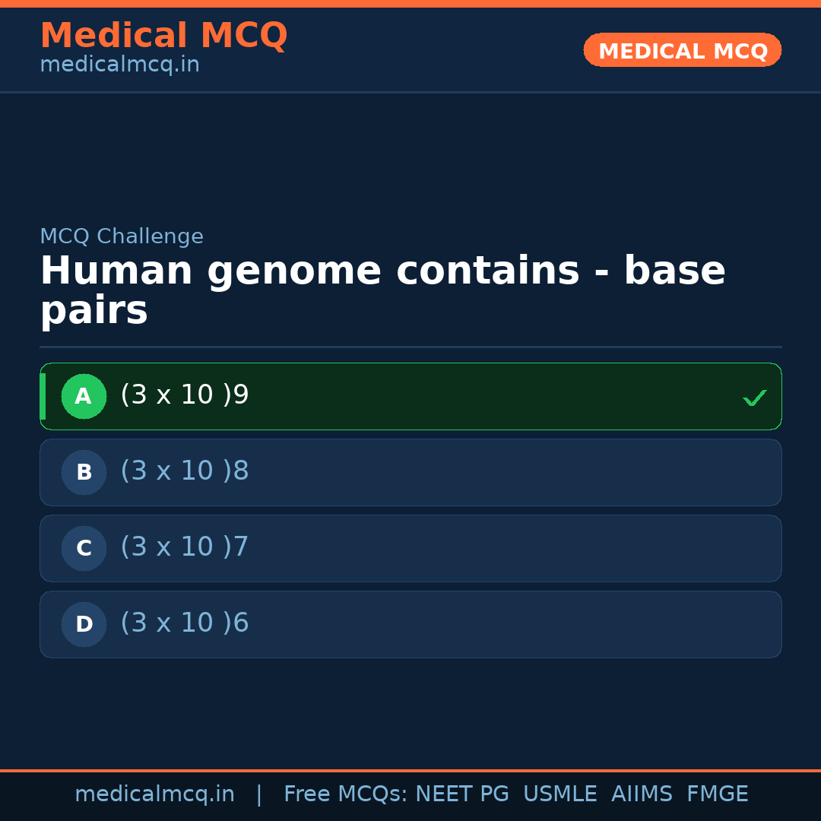Select answer (3 x 10 )8
This screenshot has width=821, height=821.
click(x=185, y=471)
